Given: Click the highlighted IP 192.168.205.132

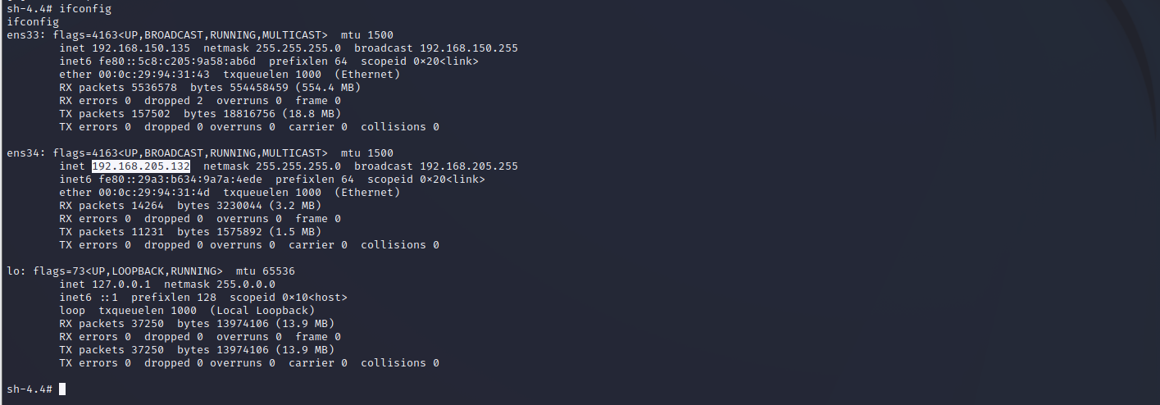Looking at the screenshot, I should point(141,166).
